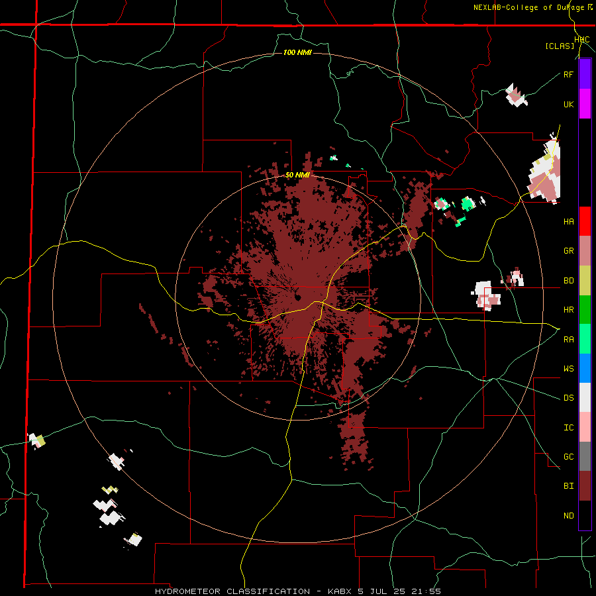Click the RF purple legend swatch
This screenshot has width=596, height=596.
pos(585,74)
